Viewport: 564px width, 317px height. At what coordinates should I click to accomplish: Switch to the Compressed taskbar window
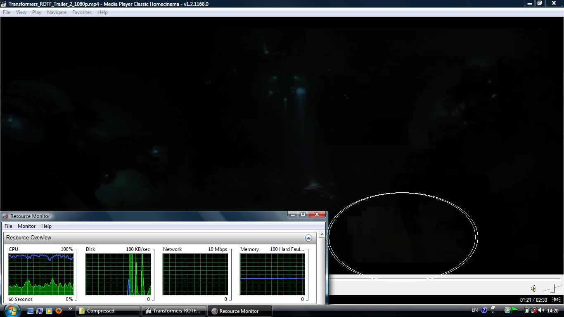[x=107, y=311]
